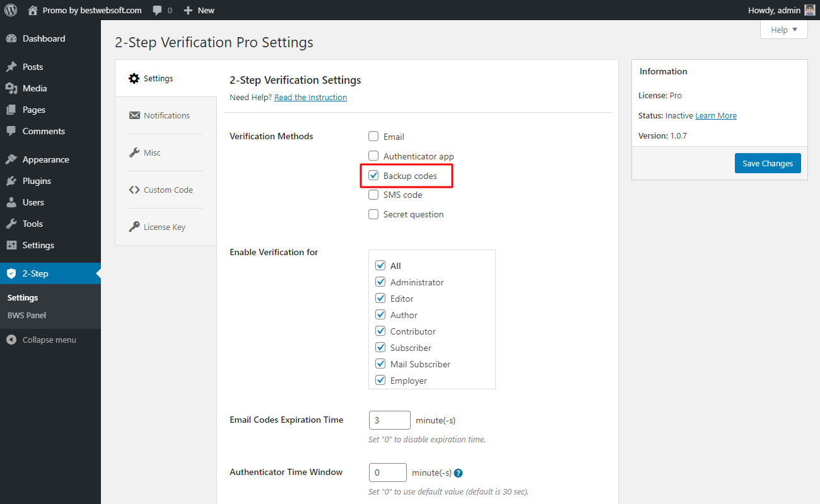
Task: Open the Promo by bestwebsoft.com site link
Action: pyautogui.click(x=85, y=10)
